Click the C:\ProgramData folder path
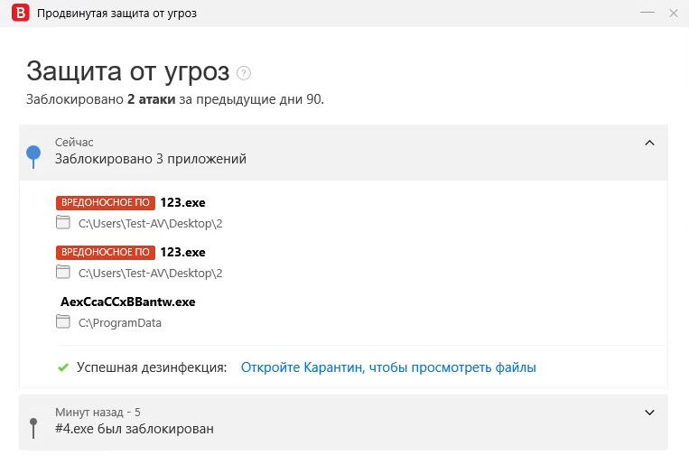689x455 pixels. click(120, 322)
